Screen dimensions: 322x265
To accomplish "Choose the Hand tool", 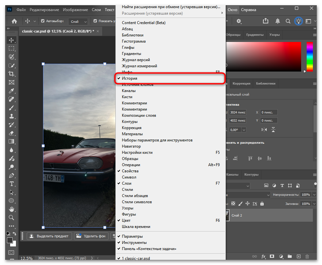I will [11, 209].
